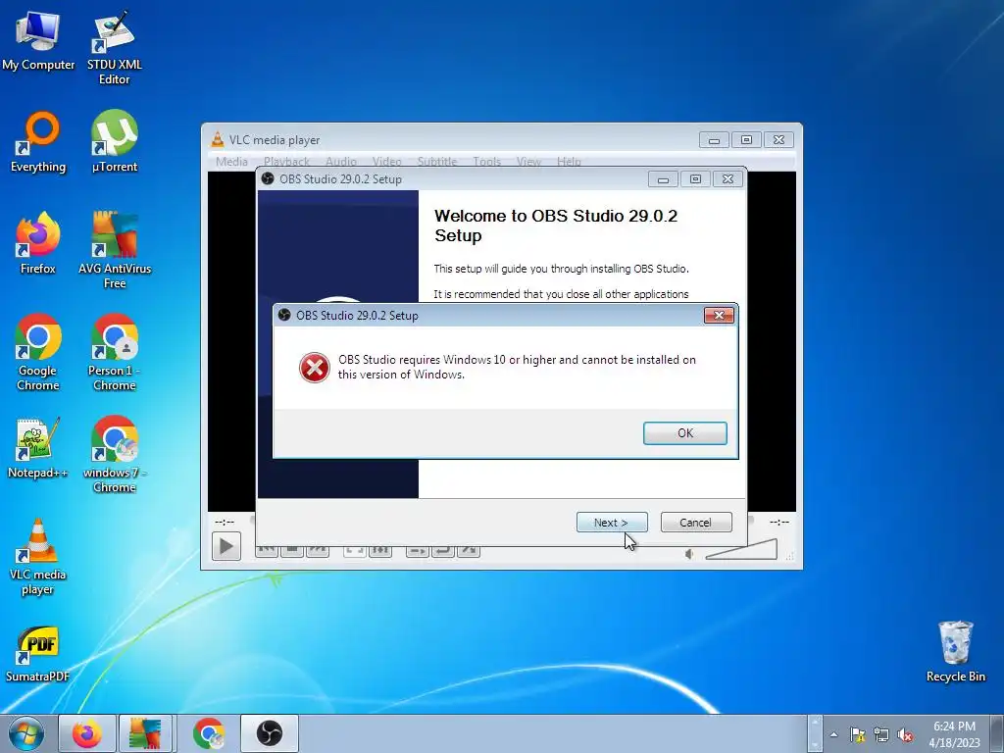Select the Person 1 - Chrome shortcut
The image size is (1004, 753).
click(114, 352)
